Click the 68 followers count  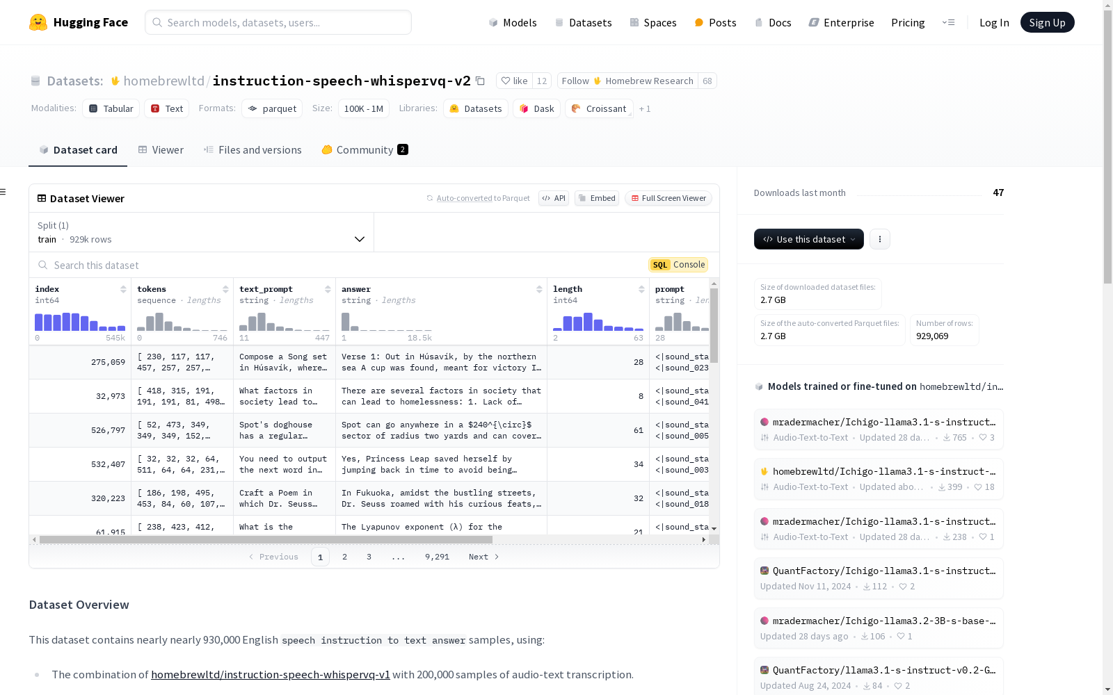tap(707, 81)
